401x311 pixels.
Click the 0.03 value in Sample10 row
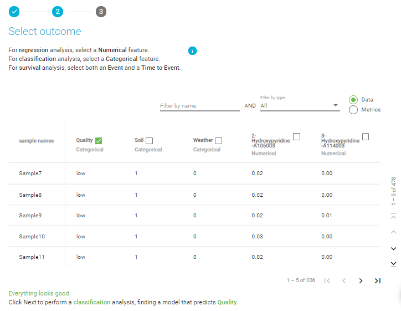257,237
